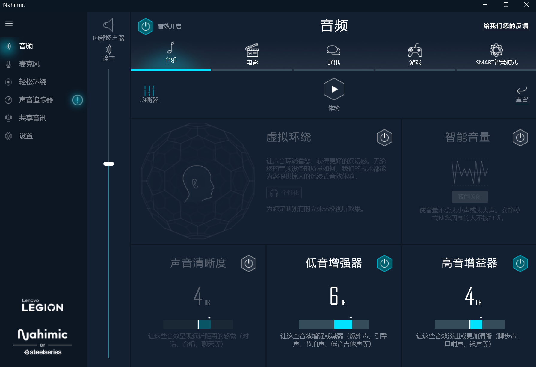Screen dimensions: 536x367
Task: Open the 声音追踪器 alert badge icon
Action: [x=77, y=100]
